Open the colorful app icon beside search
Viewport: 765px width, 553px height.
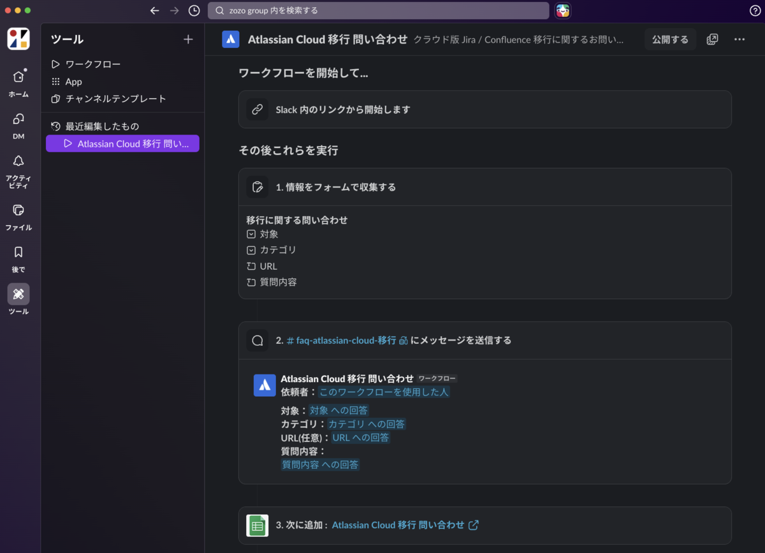click(563, 10)
